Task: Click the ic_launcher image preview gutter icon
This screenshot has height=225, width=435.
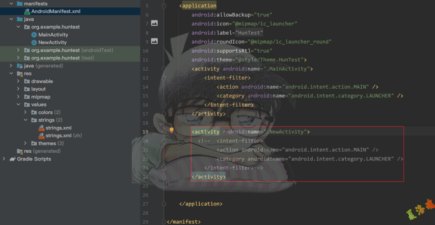Action: click(x=154, y=23)
